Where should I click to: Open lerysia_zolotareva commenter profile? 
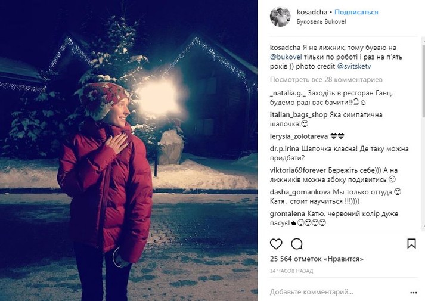tap(299, 136)
